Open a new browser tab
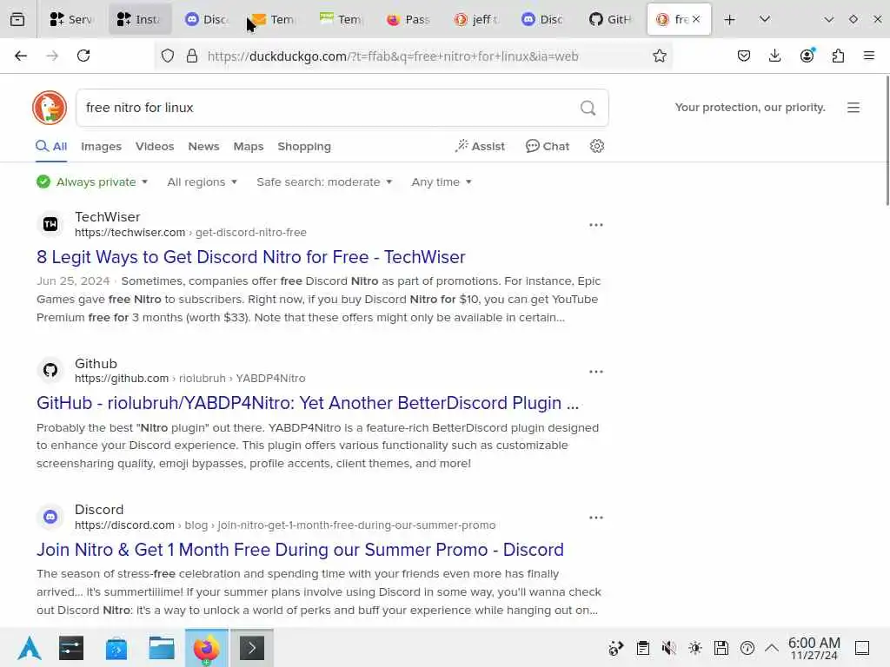The width and height of the screenshot is (890, 667). [x=729, y=19]
